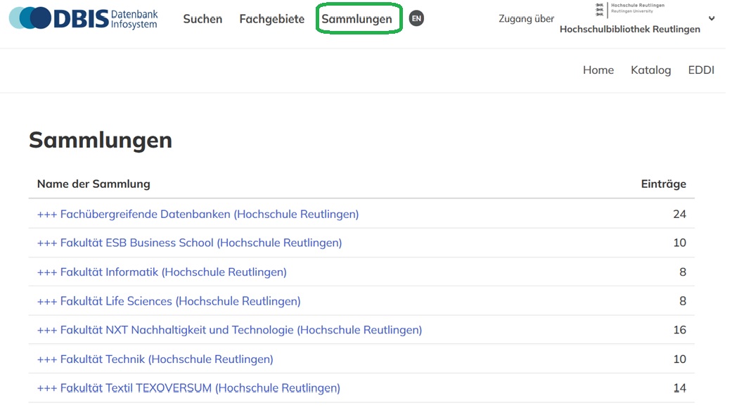Open Fakultät NXT Nachhaltigkeit und Technologie collection
The width and height of the screenshot is (739, 415).
point(229,330)
